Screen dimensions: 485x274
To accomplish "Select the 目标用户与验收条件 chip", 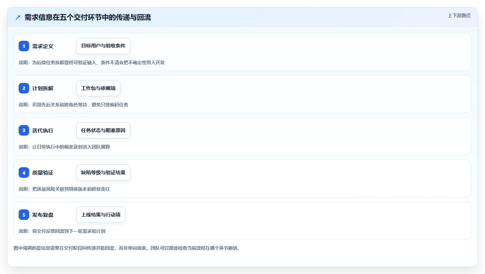I will pos(103,46).
